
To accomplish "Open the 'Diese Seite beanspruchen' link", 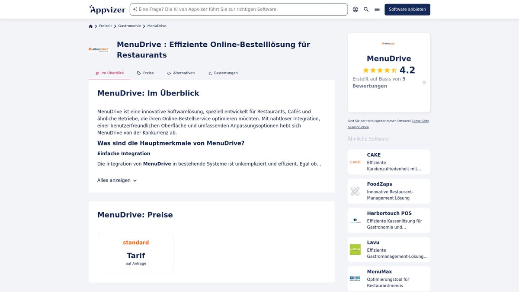I will 420,121.
